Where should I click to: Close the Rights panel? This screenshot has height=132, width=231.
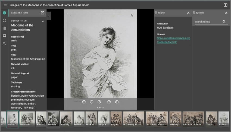[188, 13]
